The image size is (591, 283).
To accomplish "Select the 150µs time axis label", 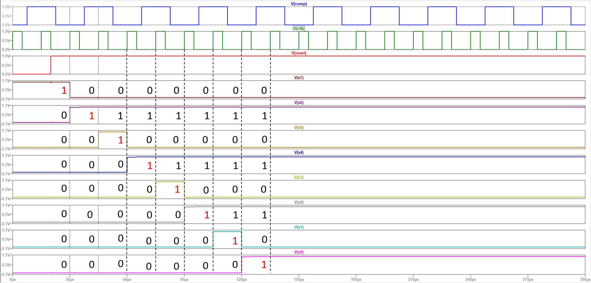I will (299, 279).
